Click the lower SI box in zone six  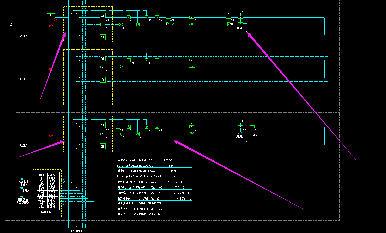tap(103, 146)
